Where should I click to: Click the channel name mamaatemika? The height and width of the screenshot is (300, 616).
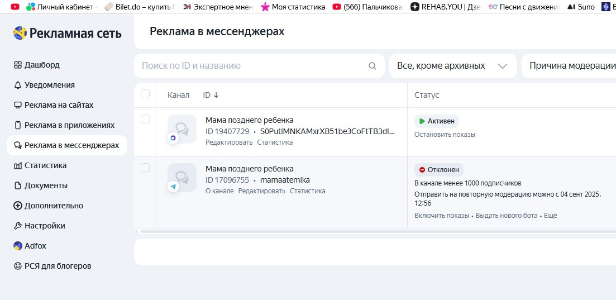[x=285, y=180]
